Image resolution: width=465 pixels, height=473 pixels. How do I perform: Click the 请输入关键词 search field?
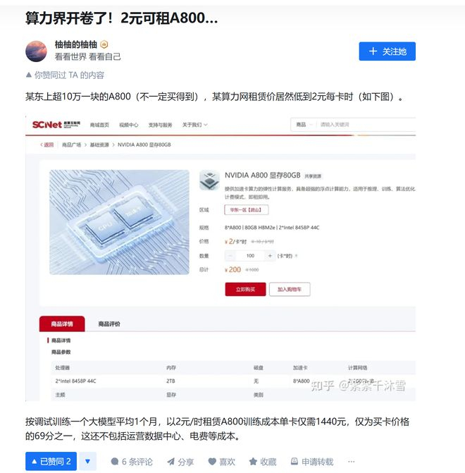tap(366, 125)
